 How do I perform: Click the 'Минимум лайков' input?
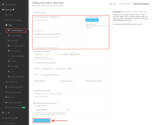[x=37, y=84]
